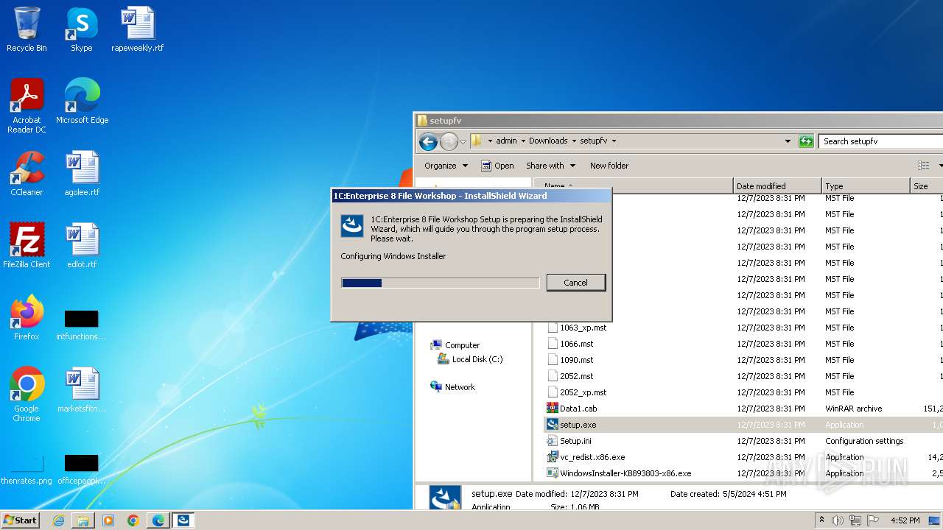Open Internet Explorer from the taskbar

pos(58,520)
